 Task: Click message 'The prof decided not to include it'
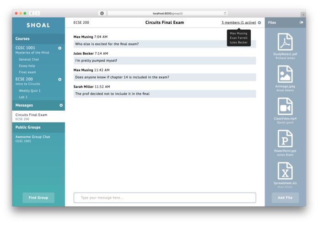click(165, 94)
